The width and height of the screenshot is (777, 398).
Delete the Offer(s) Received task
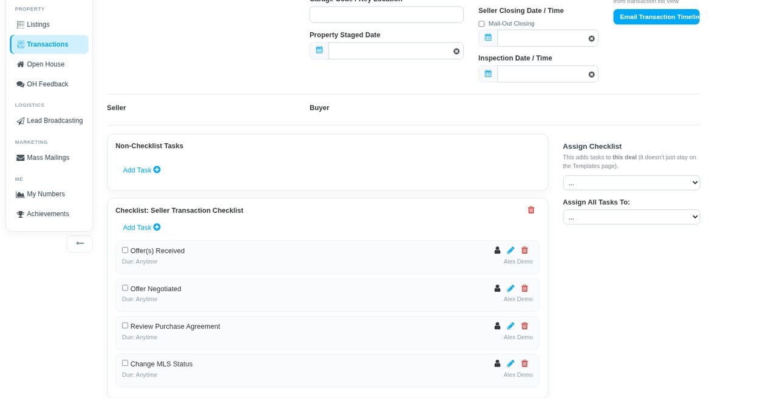pyautogui.click(x=524, y=251)
